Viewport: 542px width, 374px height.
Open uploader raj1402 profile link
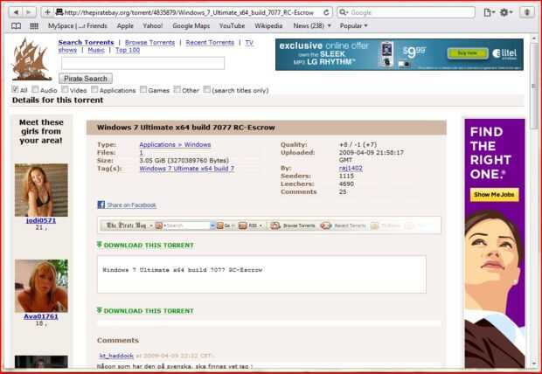(x=351, y=168)
